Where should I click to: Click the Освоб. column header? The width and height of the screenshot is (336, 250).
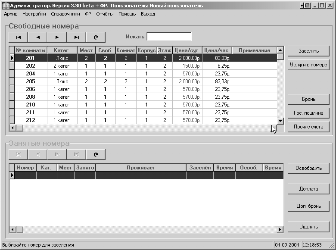(249, 168)
